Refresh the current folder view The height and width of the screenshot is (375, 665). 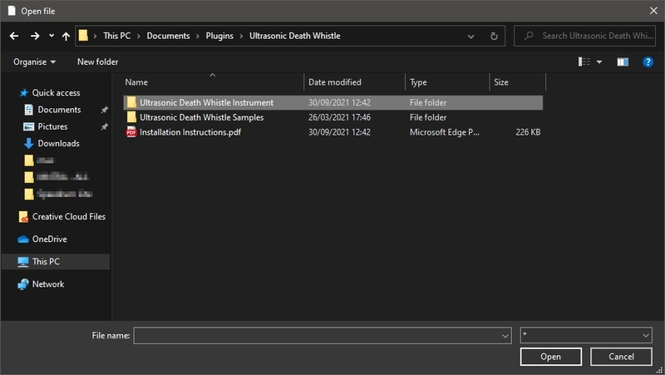pyautogui.click(x=495, y=36)
